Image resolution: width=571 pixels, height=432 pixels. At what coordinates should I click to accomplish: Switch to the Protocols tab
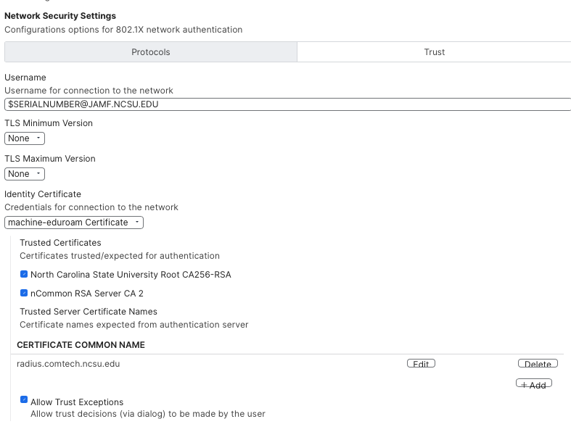(x=150, y=52)
